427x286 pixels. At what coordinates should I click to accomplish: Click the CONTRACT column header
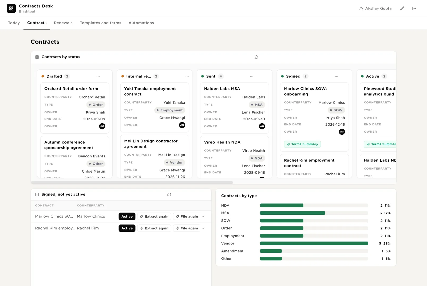44,206
